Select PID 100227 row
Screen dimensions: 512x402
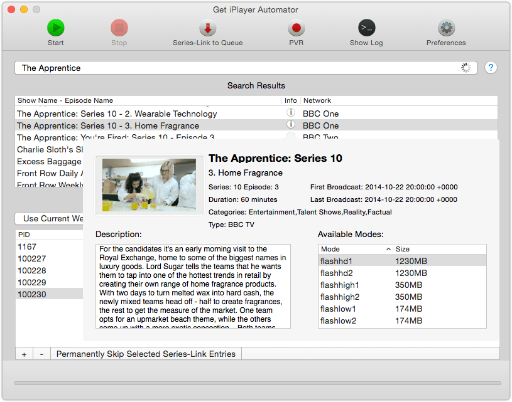(x=49, y=258)
